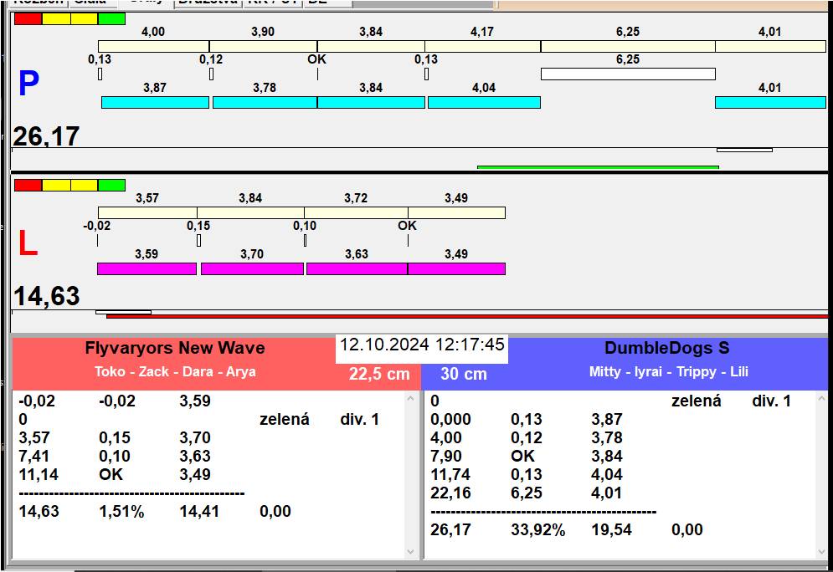
Task: Select the magenta bar labeled 3,49 in lane L
Action: (456, 269)
